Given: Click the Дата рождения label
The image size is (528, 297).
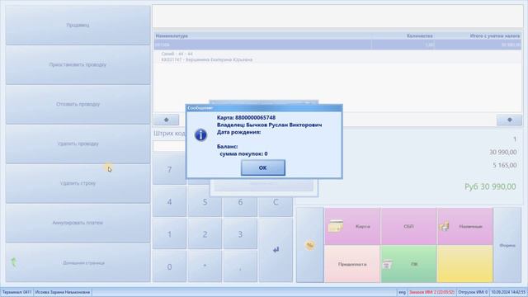Looking at the screenshot, I should 238,132.
